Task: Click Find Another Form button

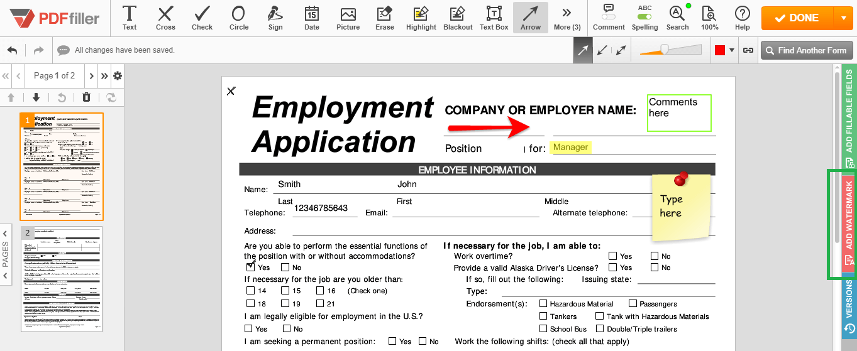Action: (807, 50)
